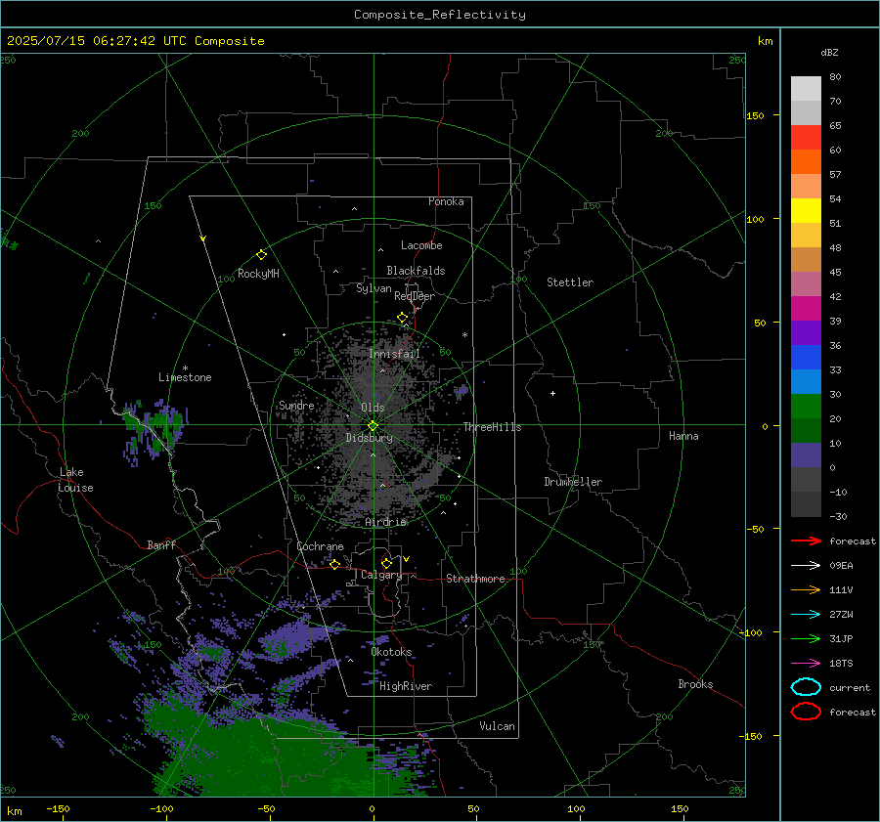Click the Vulcan map label
Screen dimensions: 880x822
click(x=497, y=726)
